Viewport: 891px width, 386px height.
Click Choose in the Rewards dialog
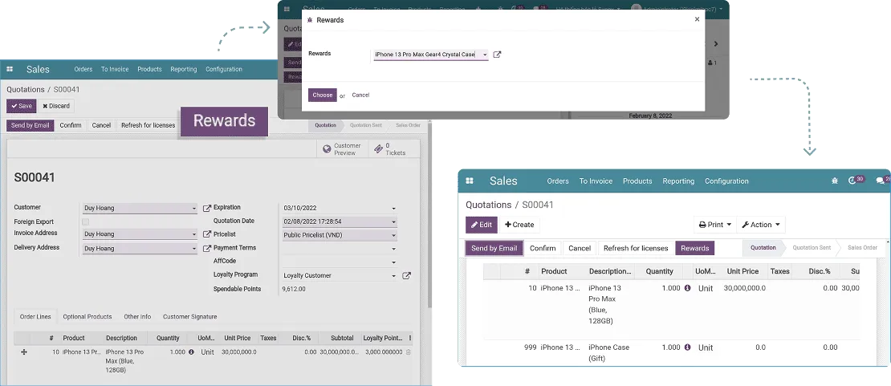click(322, 95)
